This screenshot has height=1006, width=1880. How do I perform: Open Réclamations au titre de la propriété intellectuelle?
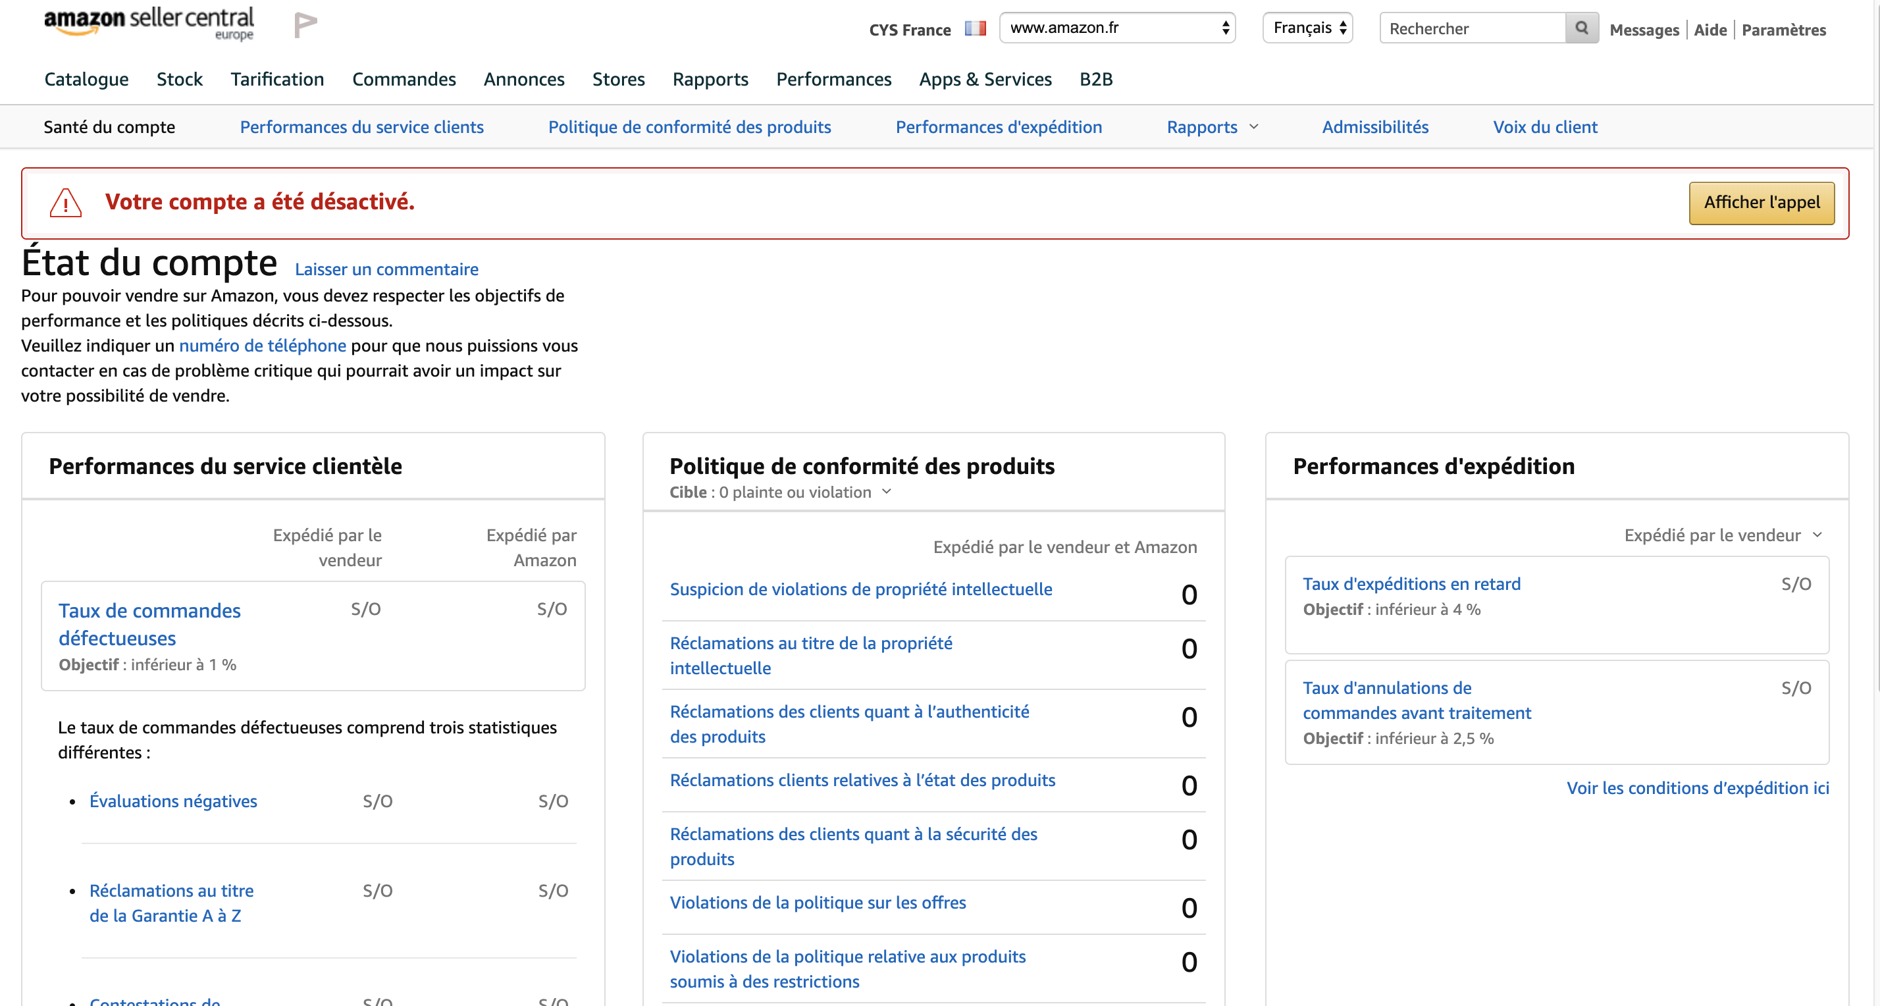pos(811,656)
